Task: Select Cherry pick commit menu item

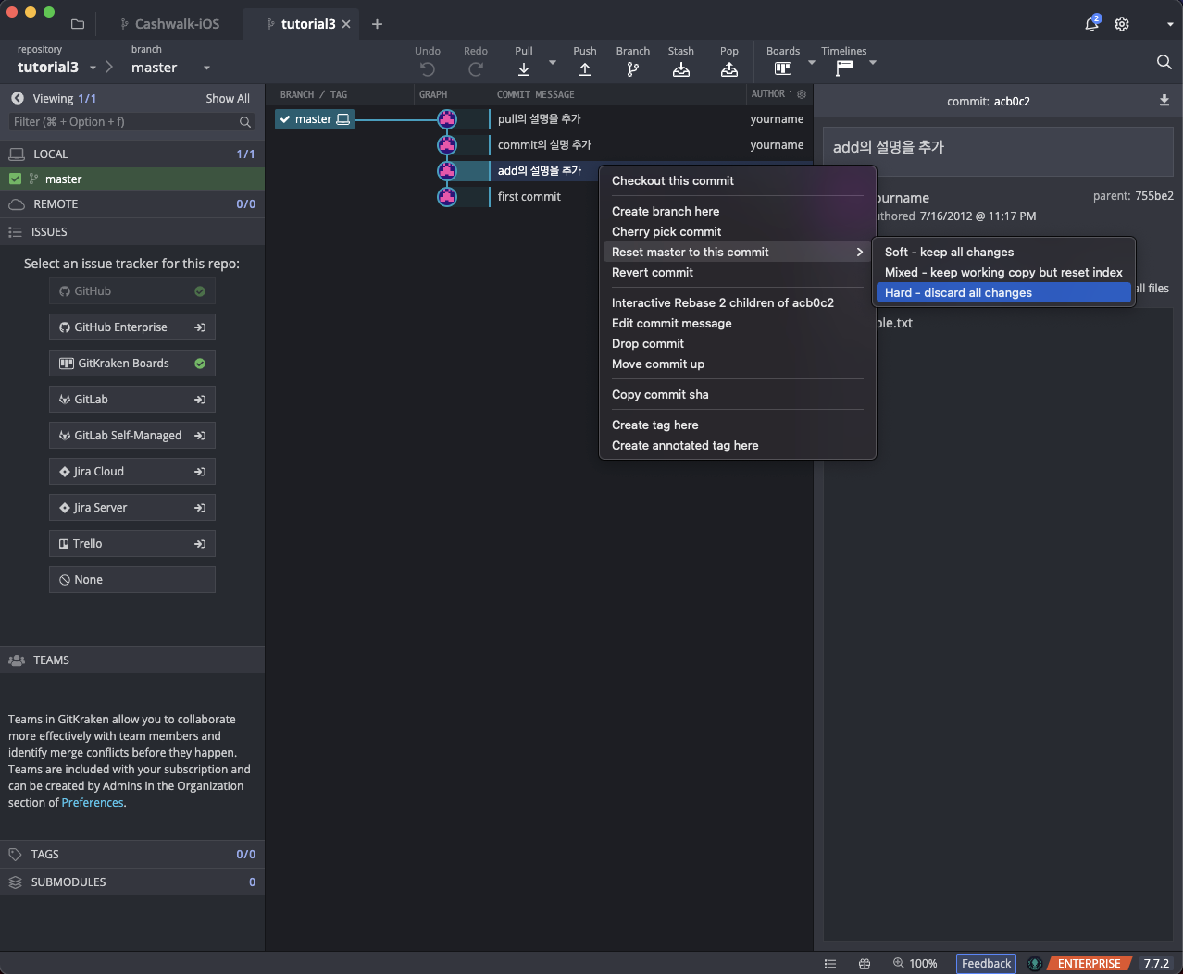Action: [x=666, y=232]
